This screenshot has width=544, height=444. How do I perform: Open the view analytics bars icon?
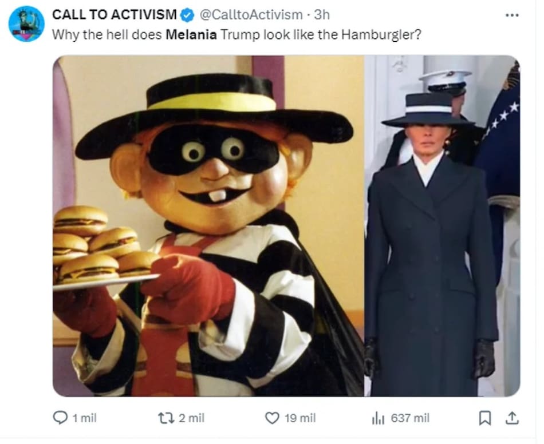(x=379, y=418)
